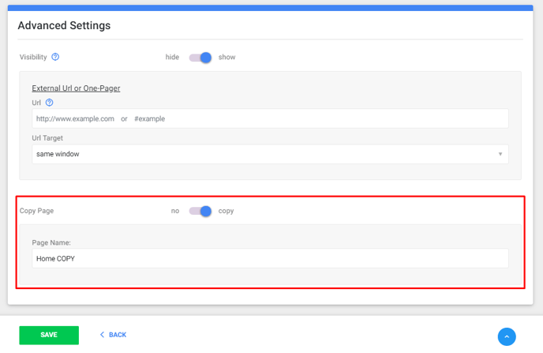
Task: Open the Url field help icon
Action: click(50, 103)
